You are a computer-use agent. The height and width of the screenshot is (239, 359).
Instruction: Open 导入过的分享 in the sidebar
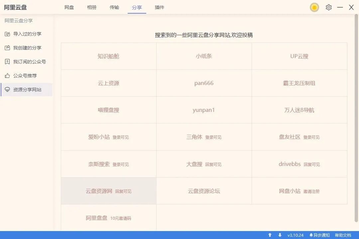[27, 34]
